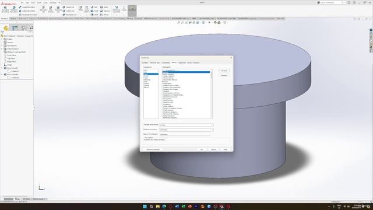
Task: Click the Swept Boss/Base command
Action: coord(27,7)
